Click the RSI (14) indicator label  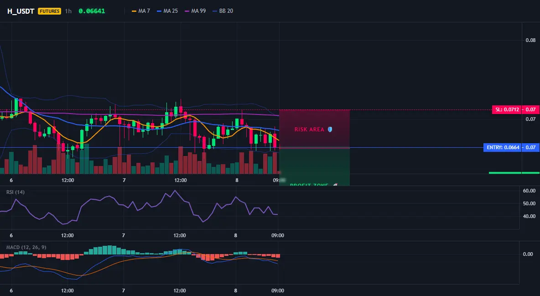[x=16, y=192]
